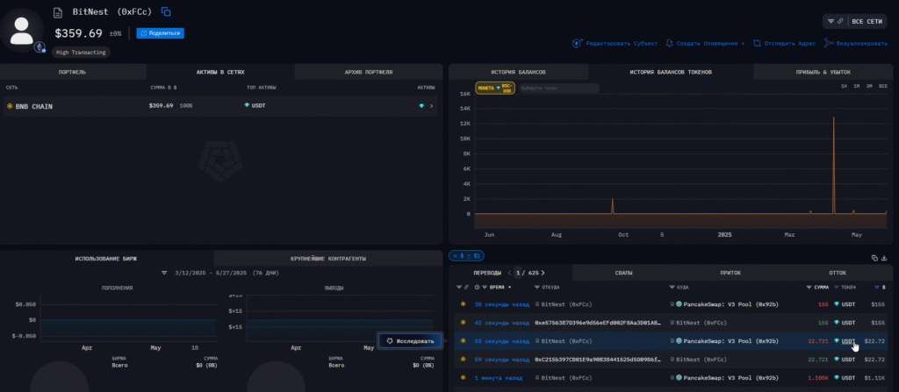Copy the BitNest address with copy icon
This screenshot has height=392, width=899.
(166, 11)
